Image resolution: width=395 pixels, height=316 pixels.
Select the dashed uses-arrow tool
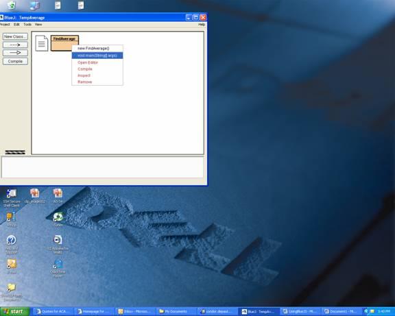15,45
